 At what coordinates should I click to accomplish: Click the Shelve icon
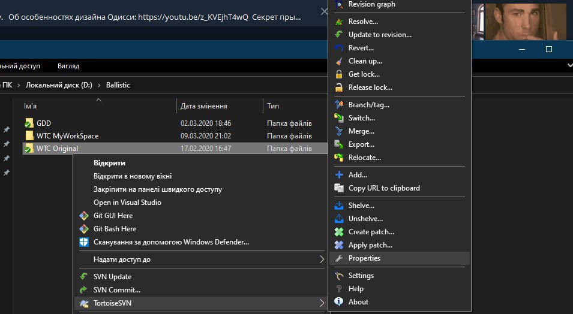pyautogui.click(x=339, y=206)
